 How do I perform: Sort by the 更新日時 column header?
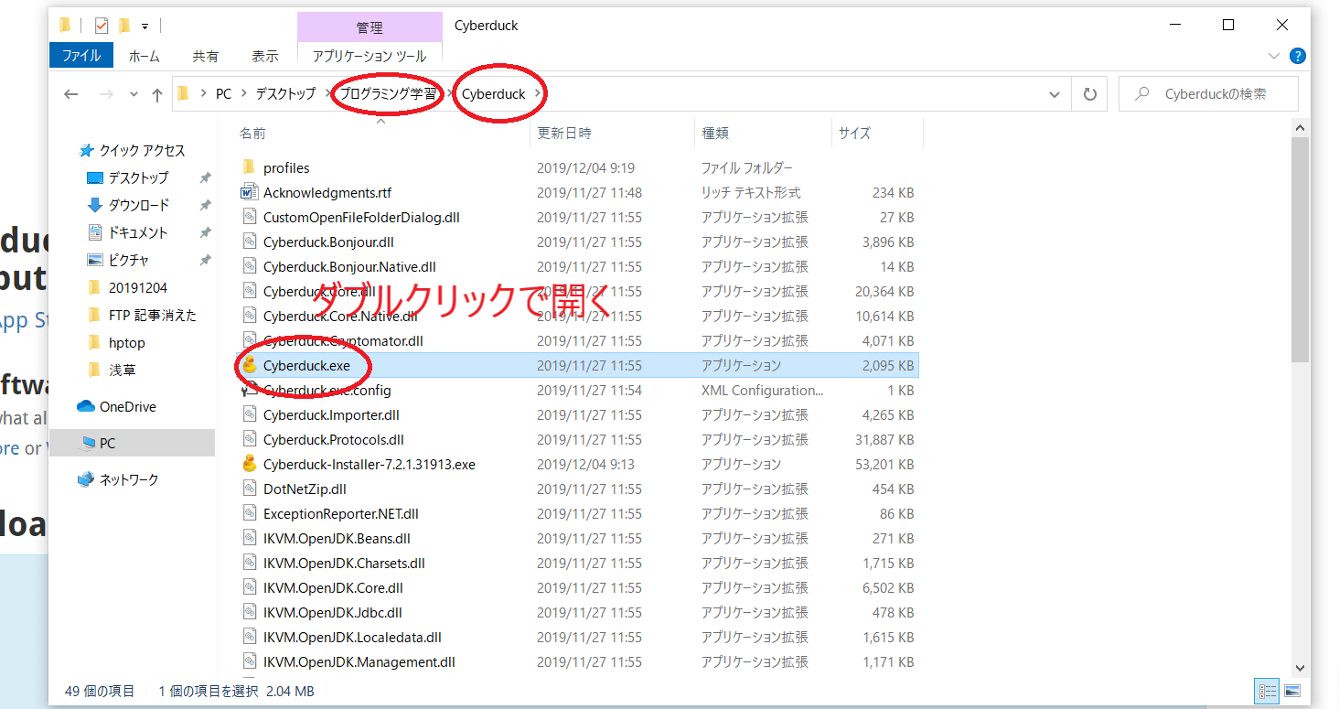564,133
